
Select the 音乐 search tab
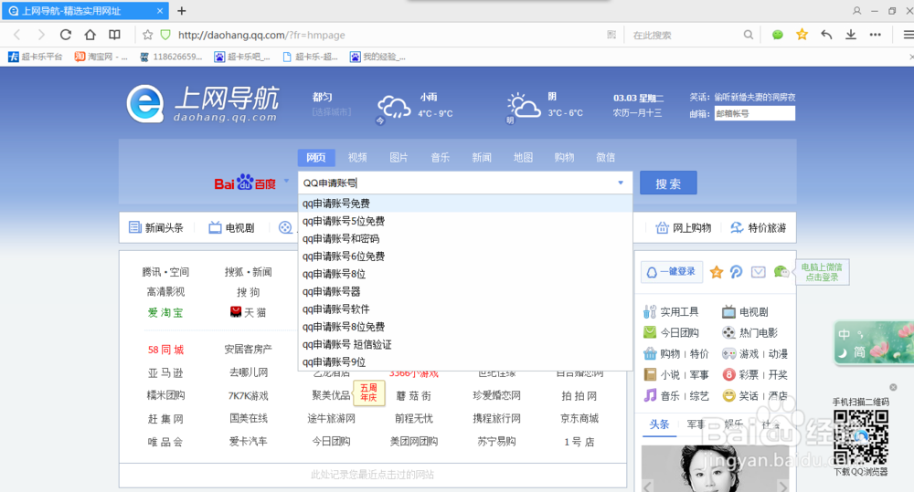tap(441, 157)
